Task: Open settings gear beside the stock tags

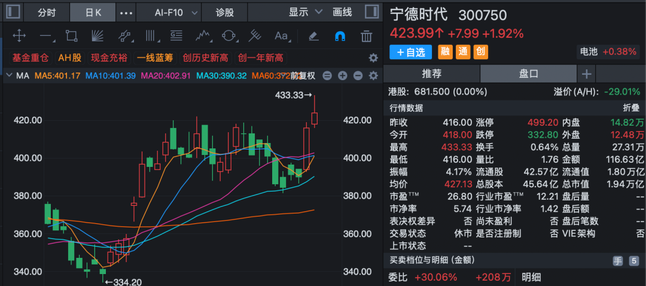Action: coord(373,58)
